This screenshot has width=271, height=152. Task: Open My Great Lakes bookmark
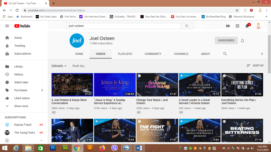[x=46, y=16]
